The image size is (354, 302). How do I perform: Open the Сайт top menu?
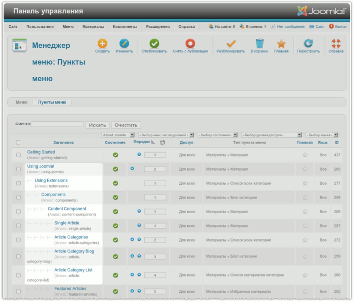[13, 27]
